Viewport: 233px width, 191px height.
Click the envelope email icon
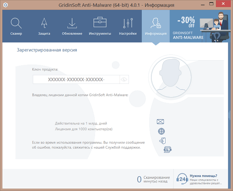(x=160, y=122)
